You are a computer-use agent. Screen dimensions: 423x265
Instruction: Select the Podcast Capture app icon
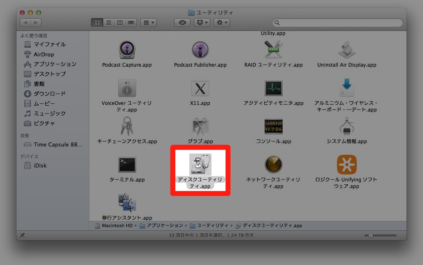click(127, 50)
